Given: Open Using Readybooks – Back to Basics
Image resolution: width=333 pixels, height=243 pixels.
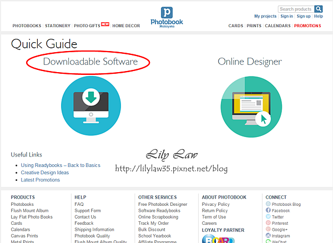Looking at the screenshot, I should tap(60, 165).
